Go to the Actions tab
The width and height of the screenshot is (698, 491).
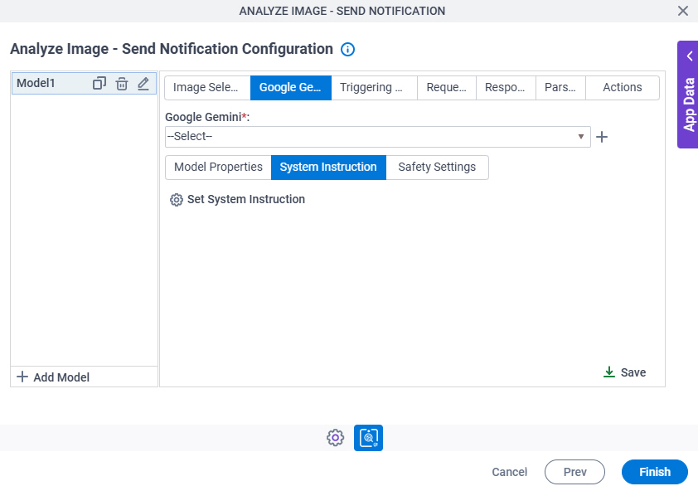tap(623, 88)
